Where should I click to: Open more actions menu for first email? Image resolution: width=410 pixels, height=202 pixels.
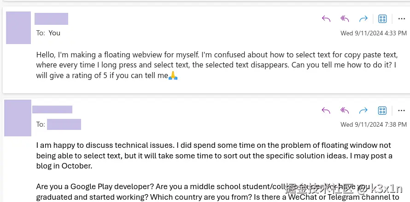pyautogui.click(x=401, y=19)
